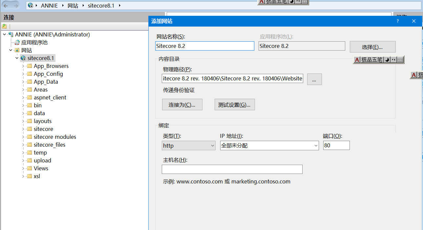Viewport: 423px width, 230px height.
Task: Click the Areas folder icon
Action: click(x=30, y=90)
